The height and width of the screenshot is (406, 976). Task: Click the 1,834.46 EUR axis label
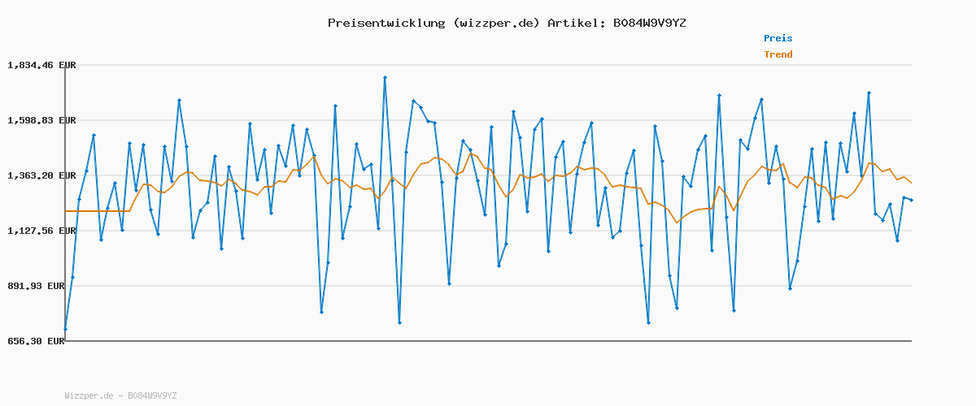click(41, 65)
